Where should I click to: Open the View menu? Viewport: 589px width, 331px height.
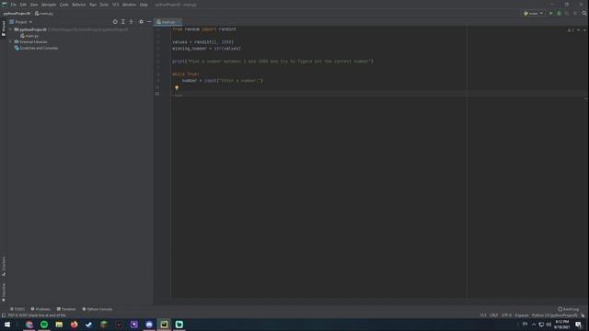pyautogui.click(x=34, y=5)
